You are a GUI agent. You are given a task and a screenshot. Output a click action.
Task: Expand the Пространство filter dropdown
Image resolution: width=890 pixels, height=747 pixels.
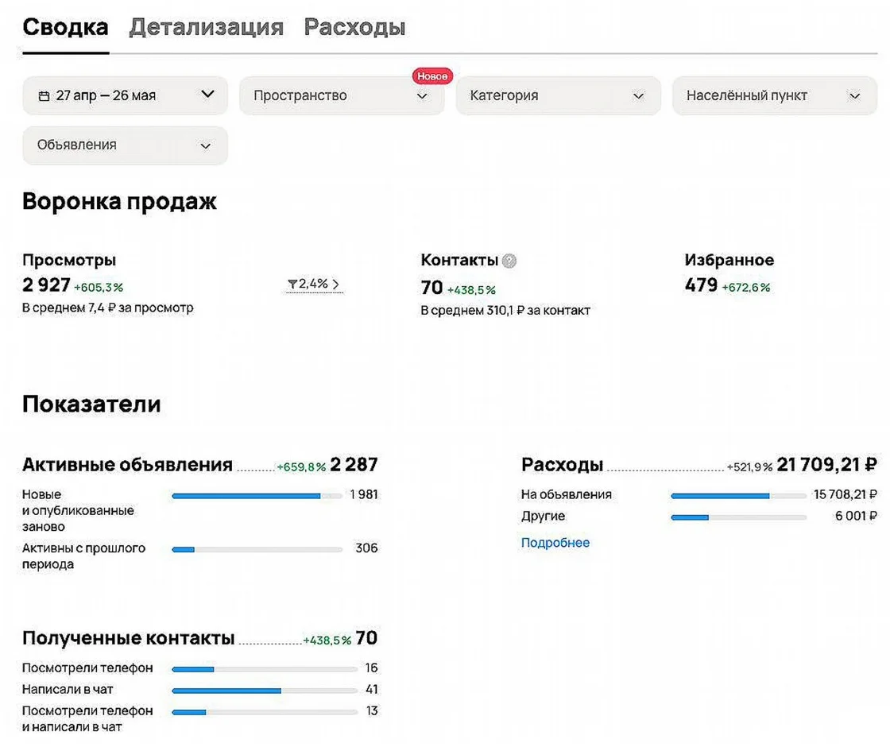342,95
